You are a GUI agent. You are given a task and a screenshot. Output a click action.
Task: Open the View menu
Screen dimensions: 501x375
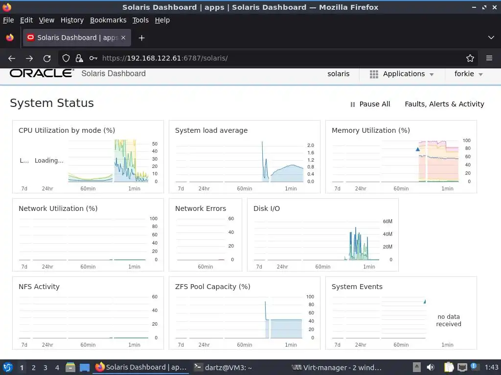tap(46, 20)
